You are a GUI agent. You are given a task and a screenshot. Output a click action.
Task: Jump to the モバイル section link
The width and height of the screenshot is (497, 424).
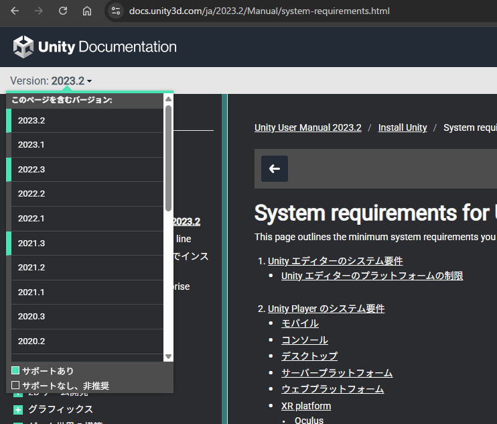[299, 323]
